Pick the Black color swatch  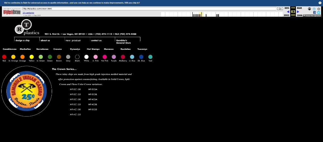(77, 57)
